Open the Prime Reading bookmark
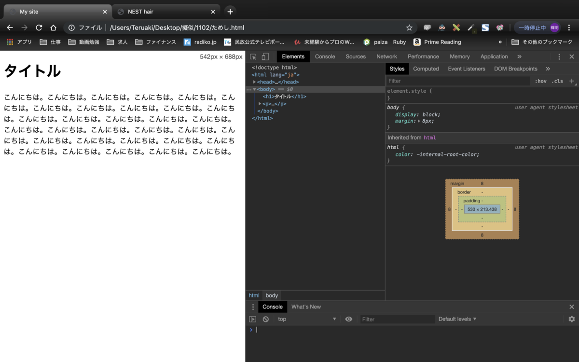Viewport: 579px width, 362px height. coord(437,42)
